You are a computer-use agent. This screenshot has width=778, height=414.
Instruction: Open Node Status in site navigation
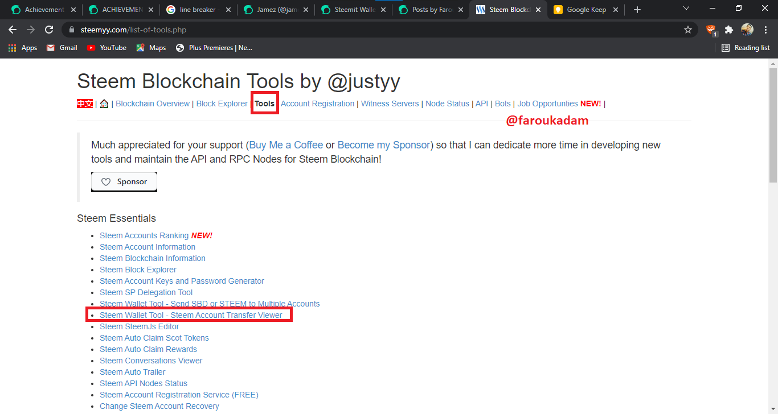tap(448, 103)
